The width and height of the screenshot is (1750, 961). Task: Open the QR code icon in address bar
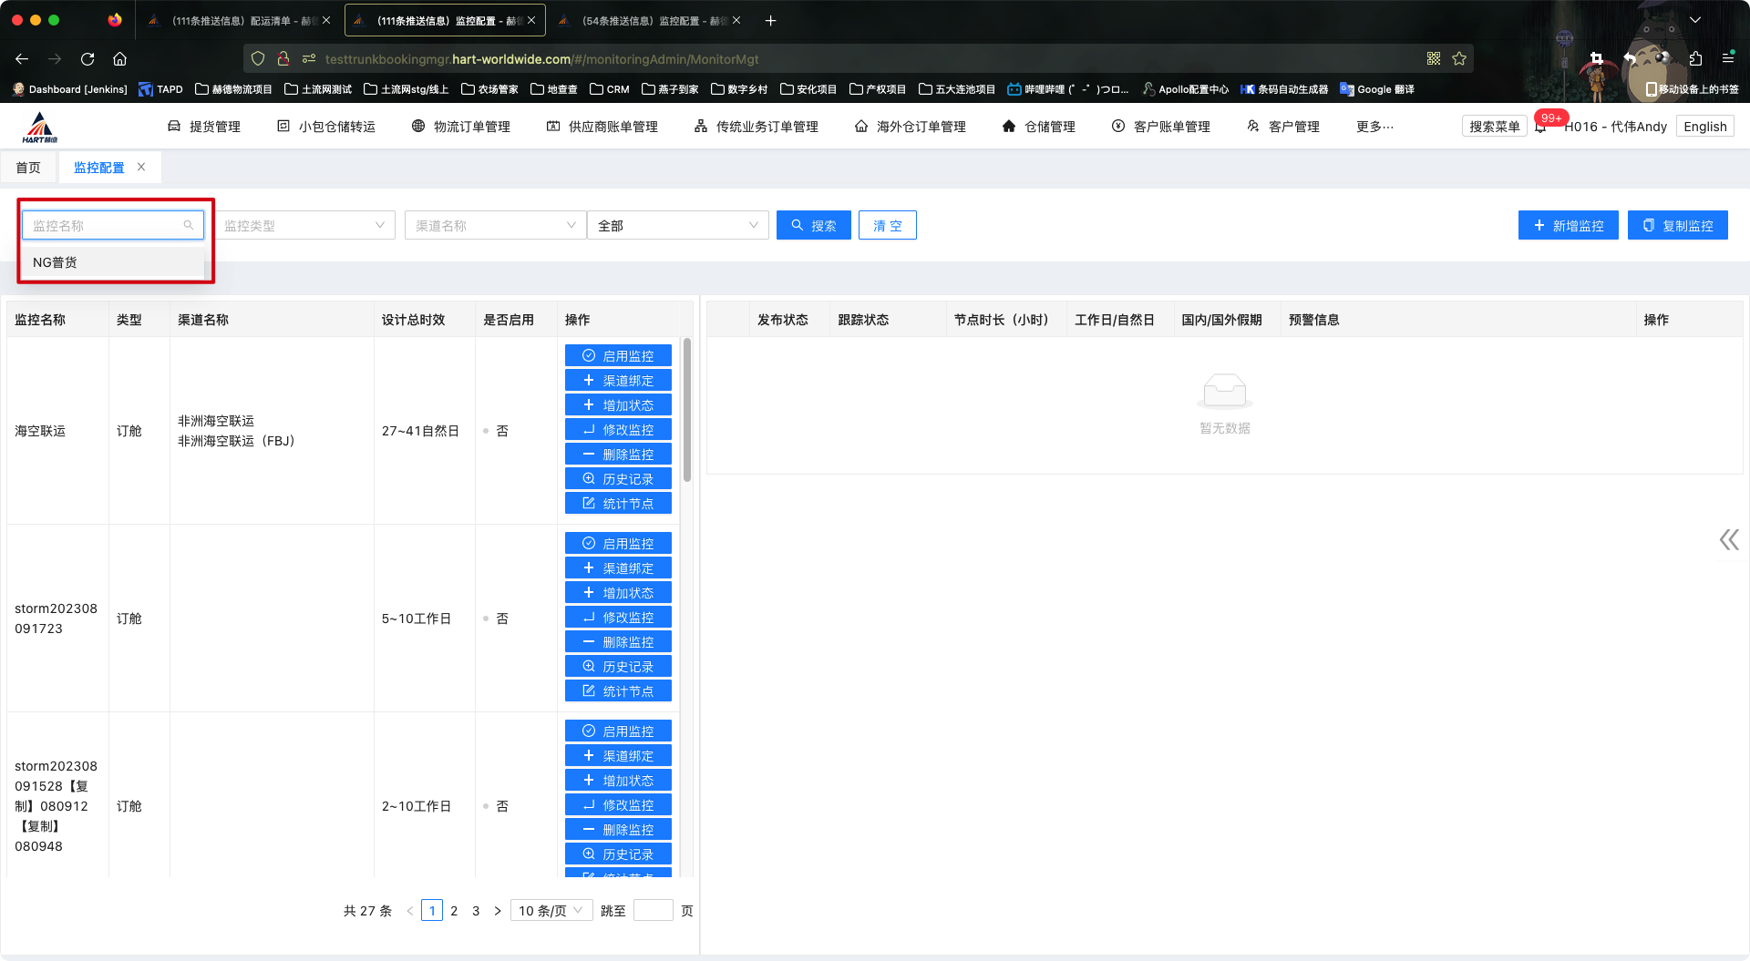pos(1434,59)
